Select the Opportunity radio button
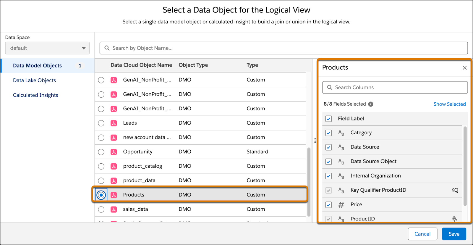This screenshot has height=245, width=473. point(101,152)
